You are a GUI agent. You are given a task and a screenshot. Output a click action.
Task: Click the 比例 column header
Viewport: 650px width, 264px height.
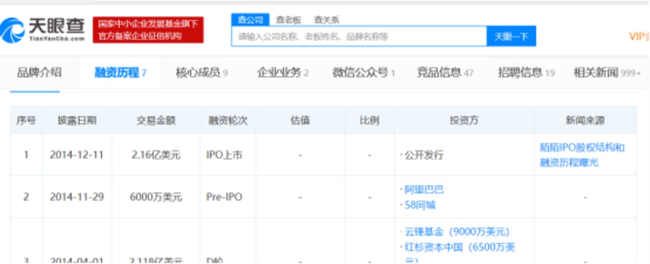(369, 120)
